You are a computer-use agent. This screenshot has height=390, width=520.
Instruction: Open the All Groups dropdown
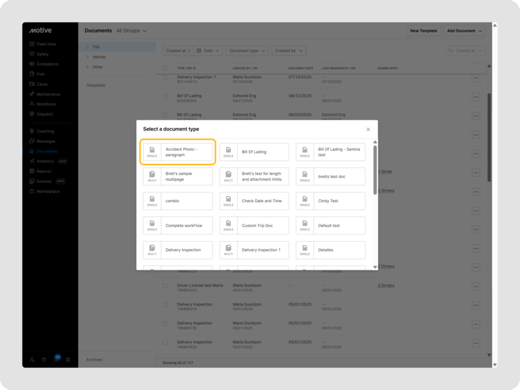[131, 31]
